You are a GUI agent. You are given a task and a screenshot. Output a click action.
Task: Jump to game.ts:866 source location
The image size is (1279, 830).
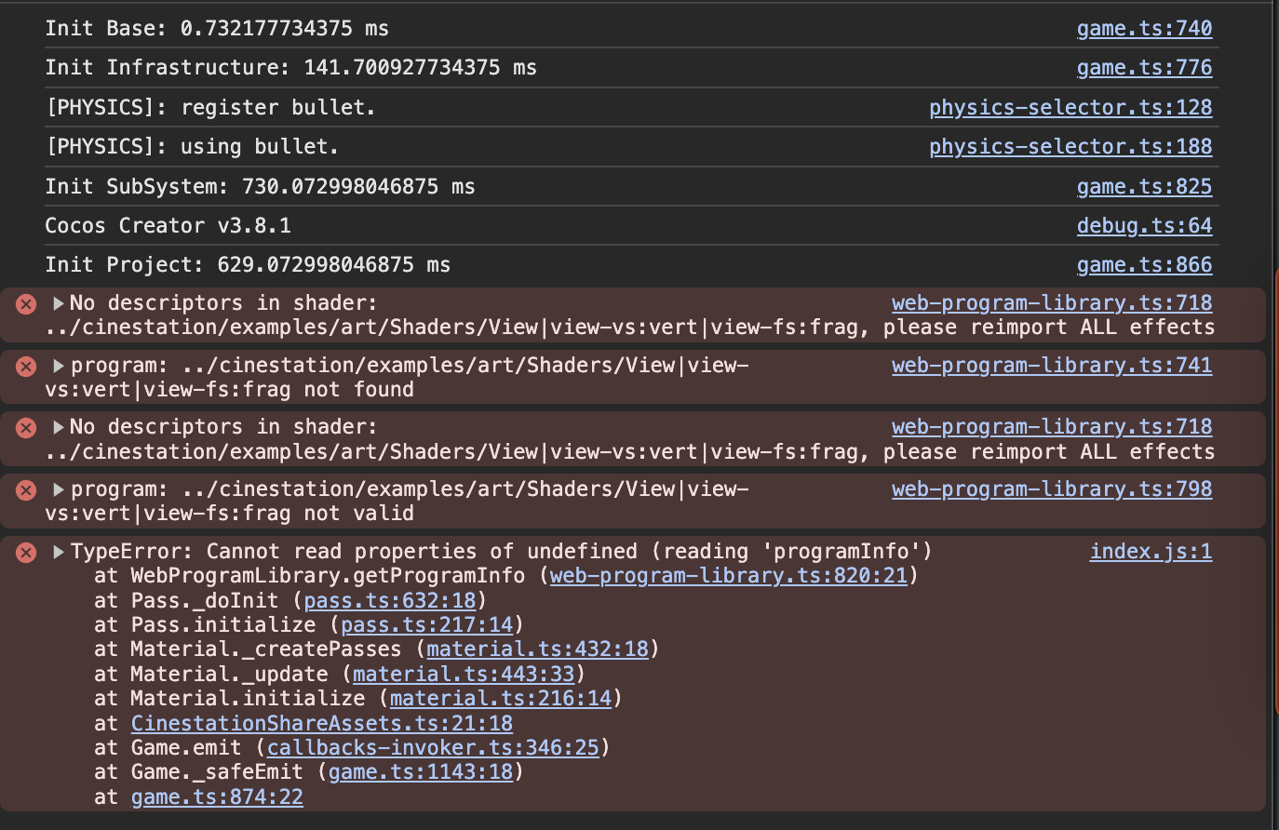pyautogui.click(x=1144, y=265)
